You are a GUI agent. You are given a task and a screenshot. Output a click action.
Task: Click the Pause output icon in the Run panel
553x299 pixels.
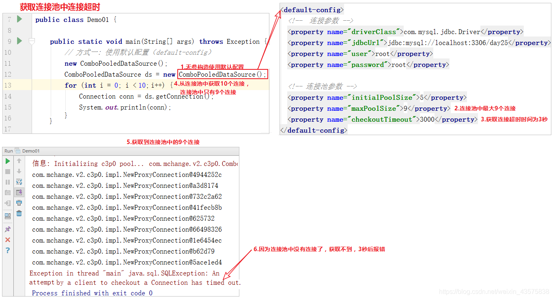[8, 182]
